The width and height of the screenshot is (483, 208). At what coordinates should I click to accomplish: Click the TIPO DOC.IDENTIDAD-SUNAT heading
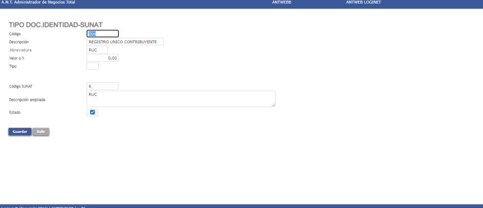tap(56, 25)
